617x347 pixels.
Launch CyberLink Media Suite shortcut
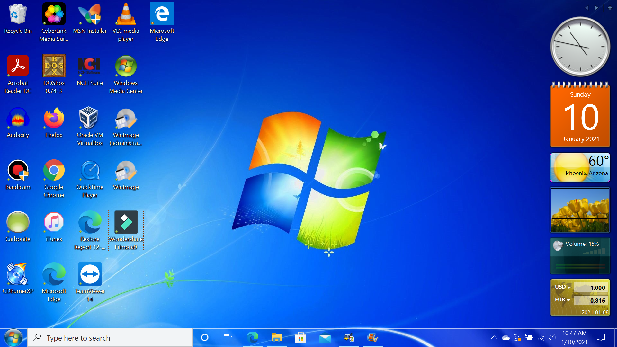tap(54, 22)
